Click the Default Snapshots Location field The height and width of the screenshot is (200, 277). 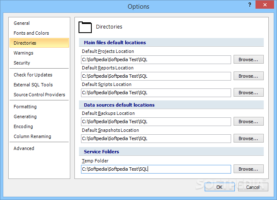tap(156, 138)
